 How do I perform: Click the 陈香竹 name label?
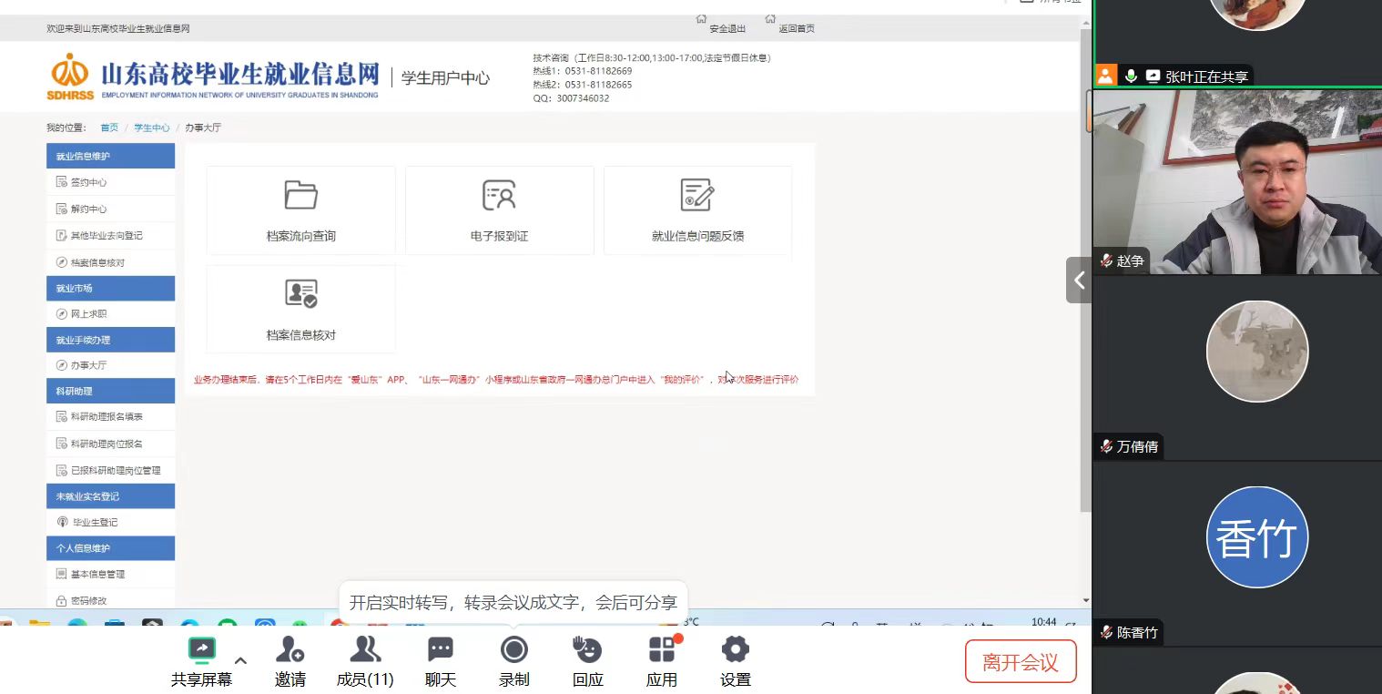(1137, 632)
